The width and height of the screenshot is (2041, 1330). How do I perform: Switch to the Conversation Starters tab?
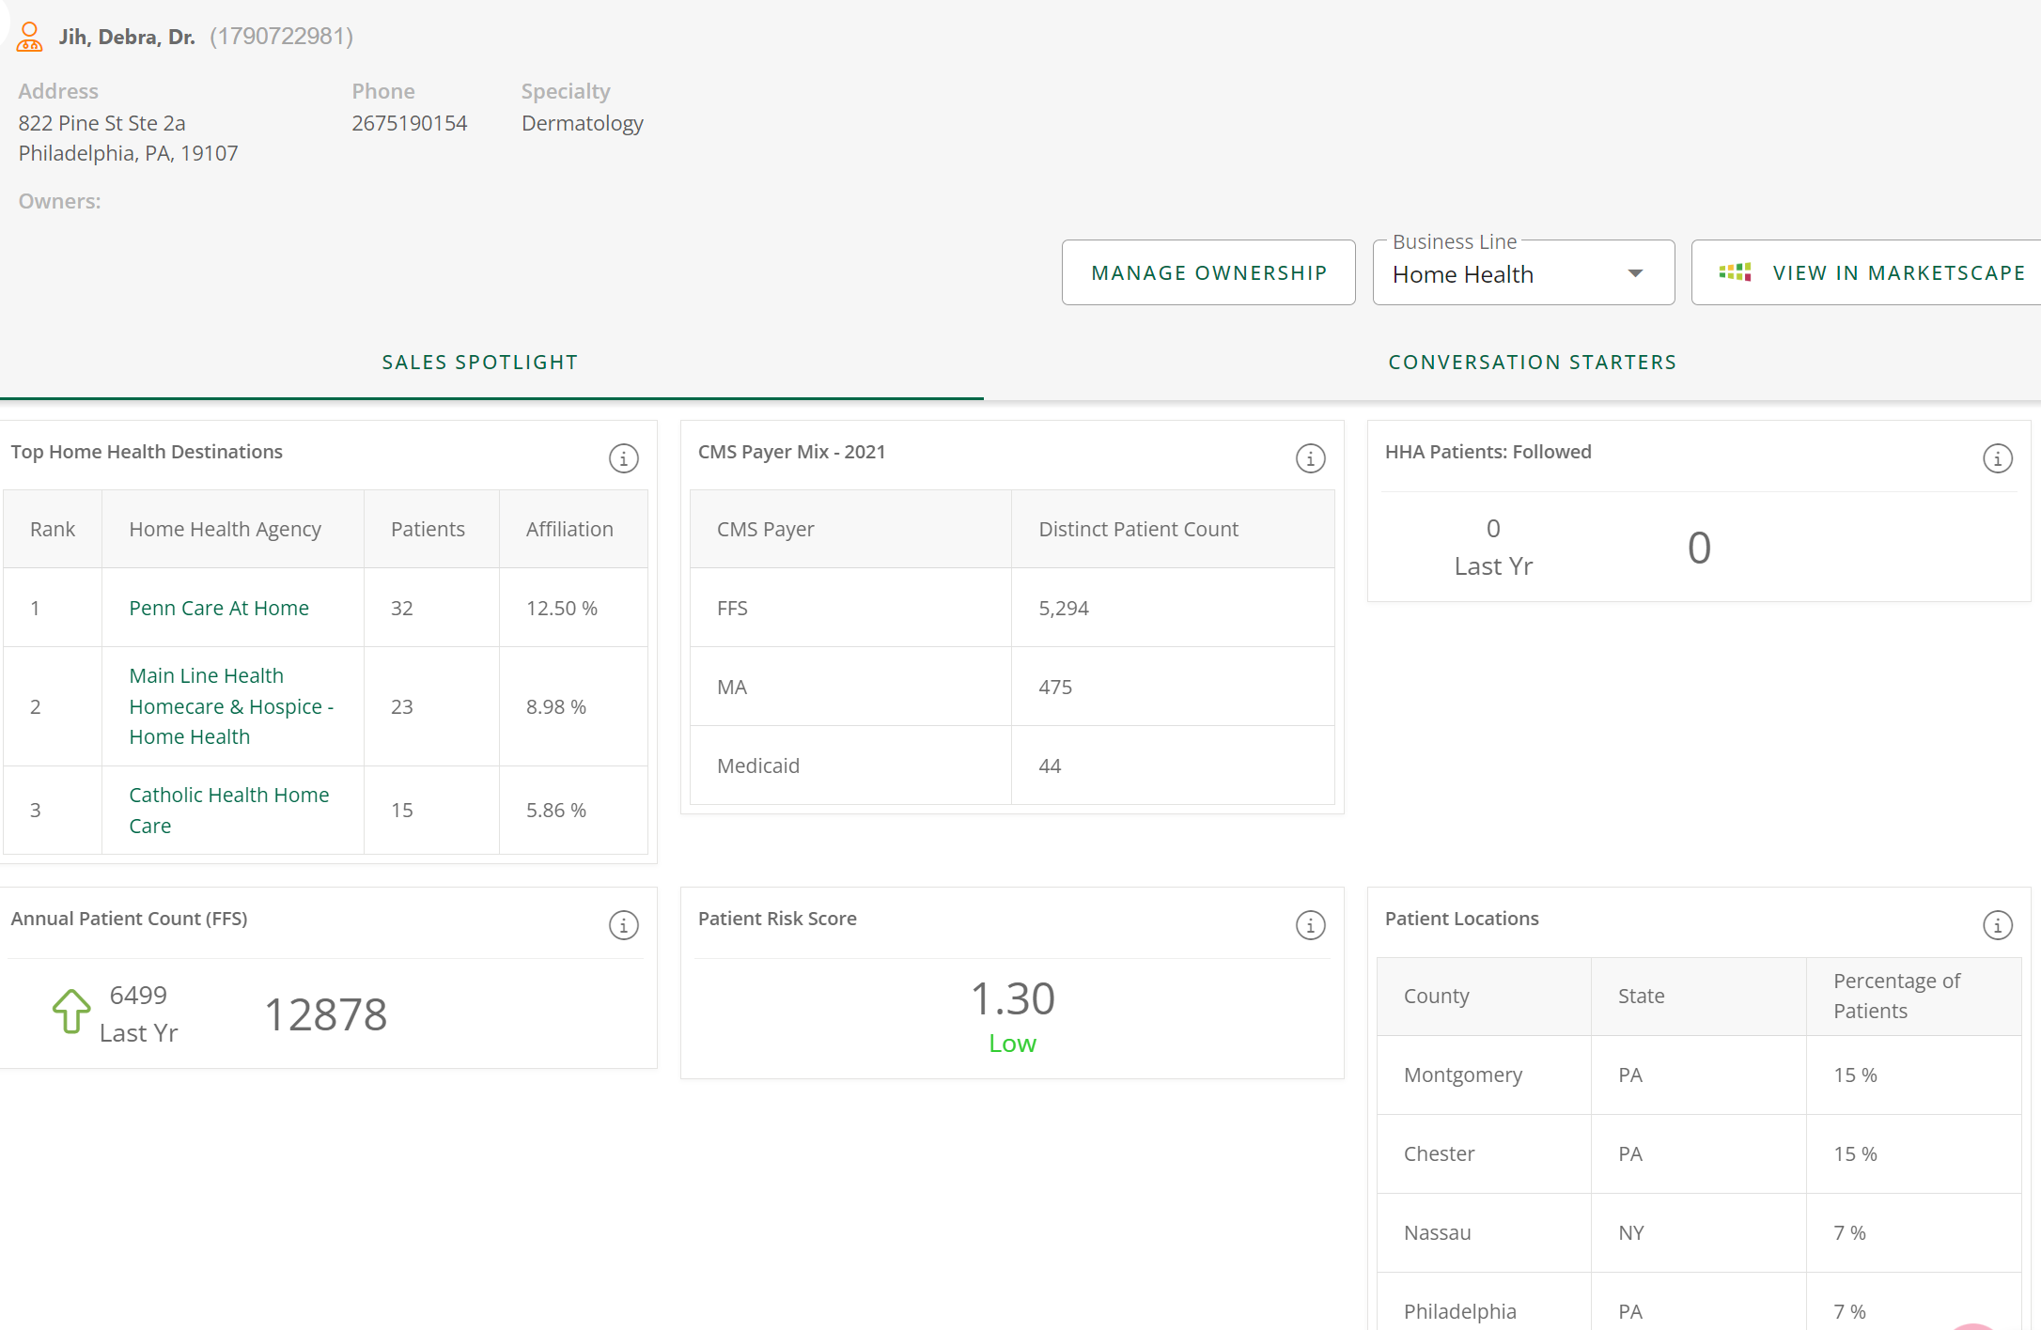1532,363
